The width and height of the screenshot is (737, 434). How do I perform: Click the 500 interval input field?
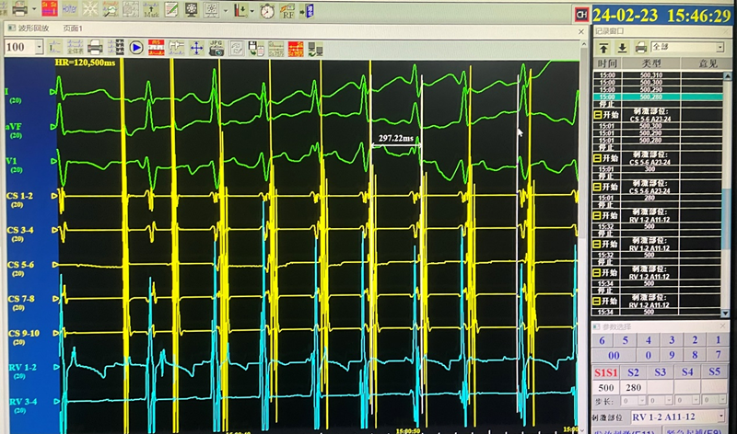point(604,387)
